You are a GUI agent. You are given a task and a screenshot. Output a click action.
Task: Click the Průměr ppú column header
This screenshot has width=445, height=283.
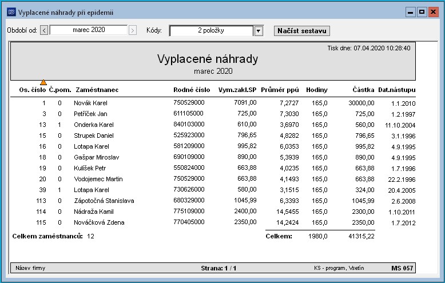[x=280, y=90]
